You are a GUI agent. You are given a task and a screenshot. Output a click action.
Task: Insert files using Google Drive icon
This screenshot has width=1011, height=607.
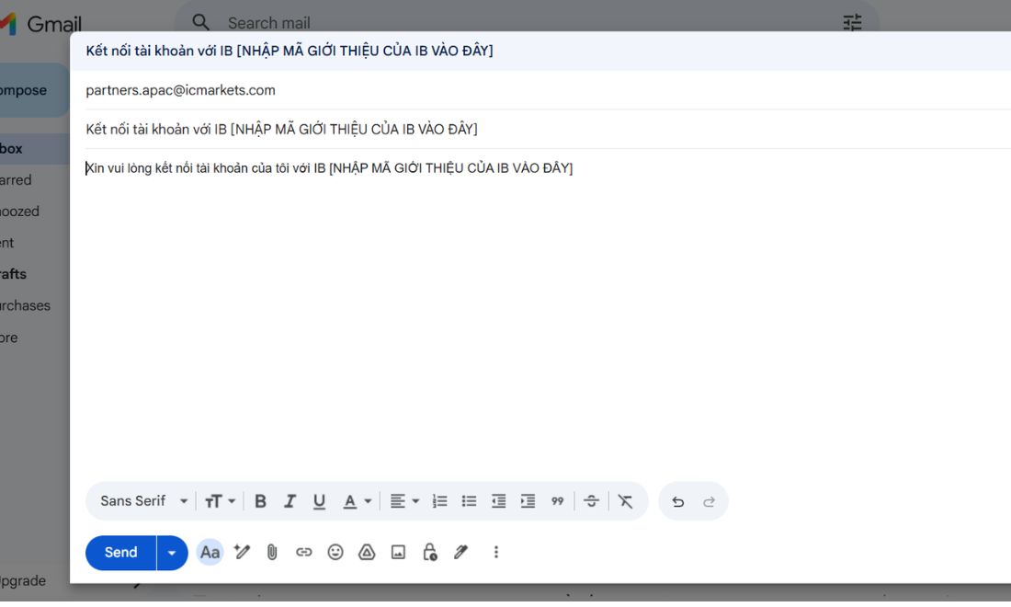click(x=367, y=552)
